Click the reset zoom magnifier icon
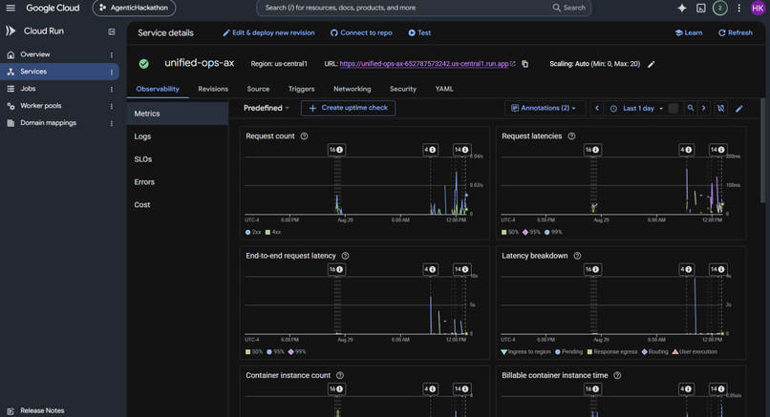This screenshot has width=770, height=417. [x=691, y=108]
